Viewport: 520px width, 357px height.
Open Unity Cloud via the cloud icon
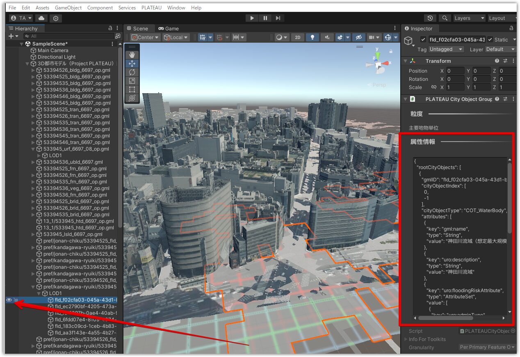(x=41, y=18)
